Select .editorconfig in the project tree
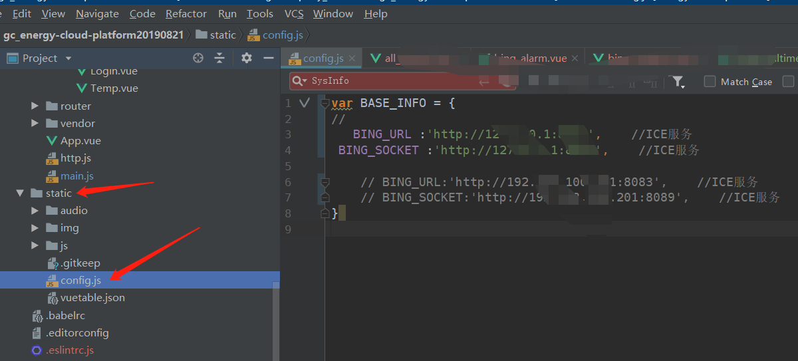This screenshot has height=361, width=798. (x=77, y=332)
